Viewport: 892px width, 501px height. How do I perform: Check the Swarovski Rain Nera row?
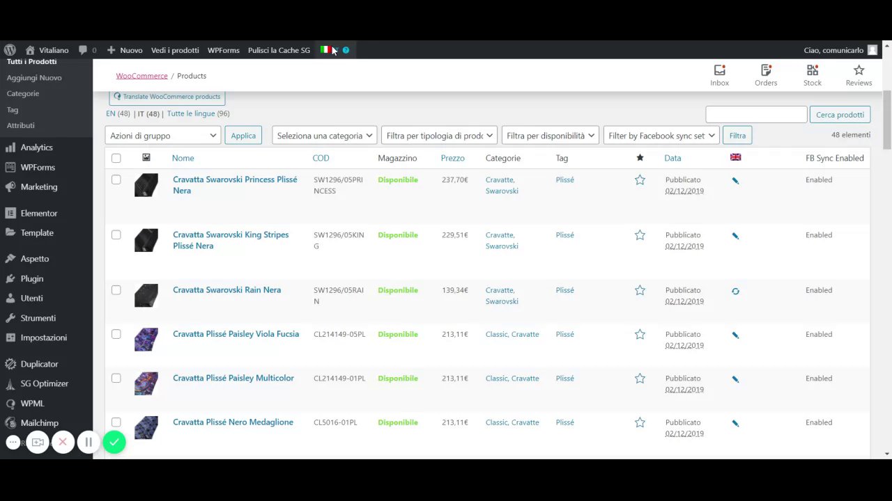(x=116, y=289)
